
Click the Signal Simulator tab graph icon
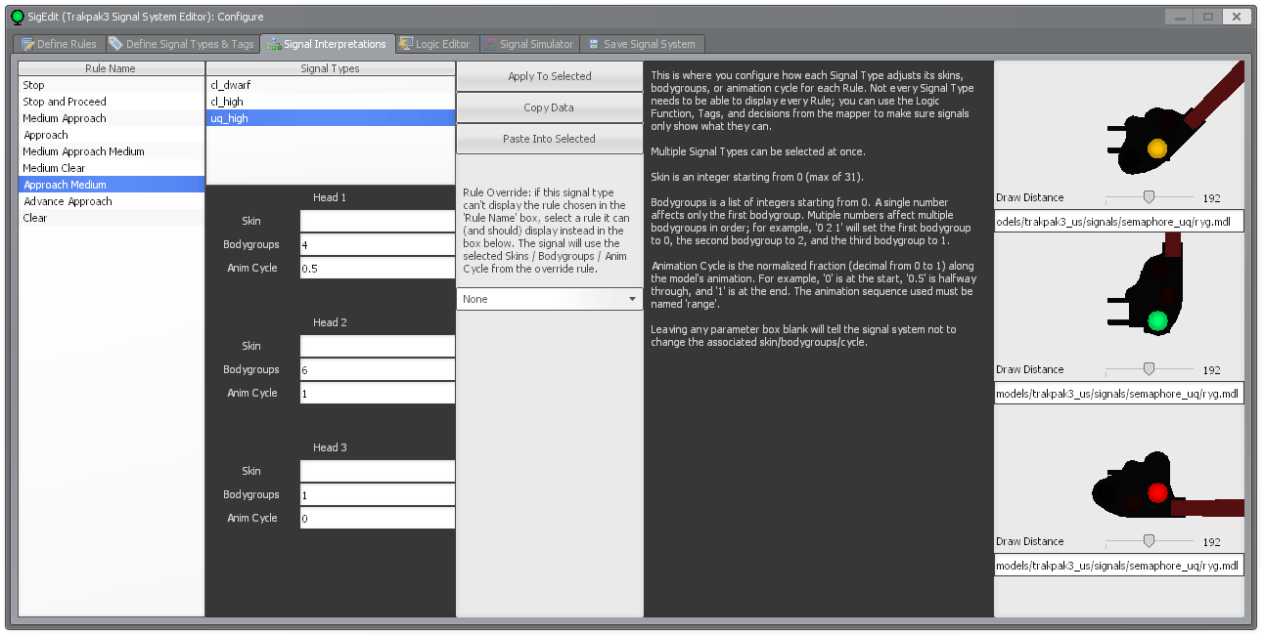(x=489, y=44)
